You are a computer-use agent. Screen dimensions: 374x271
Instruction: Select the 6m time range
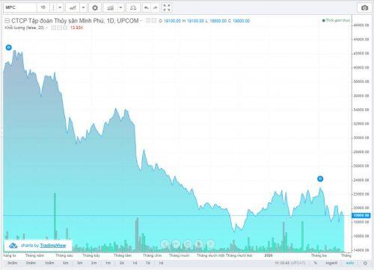(66, 263)
